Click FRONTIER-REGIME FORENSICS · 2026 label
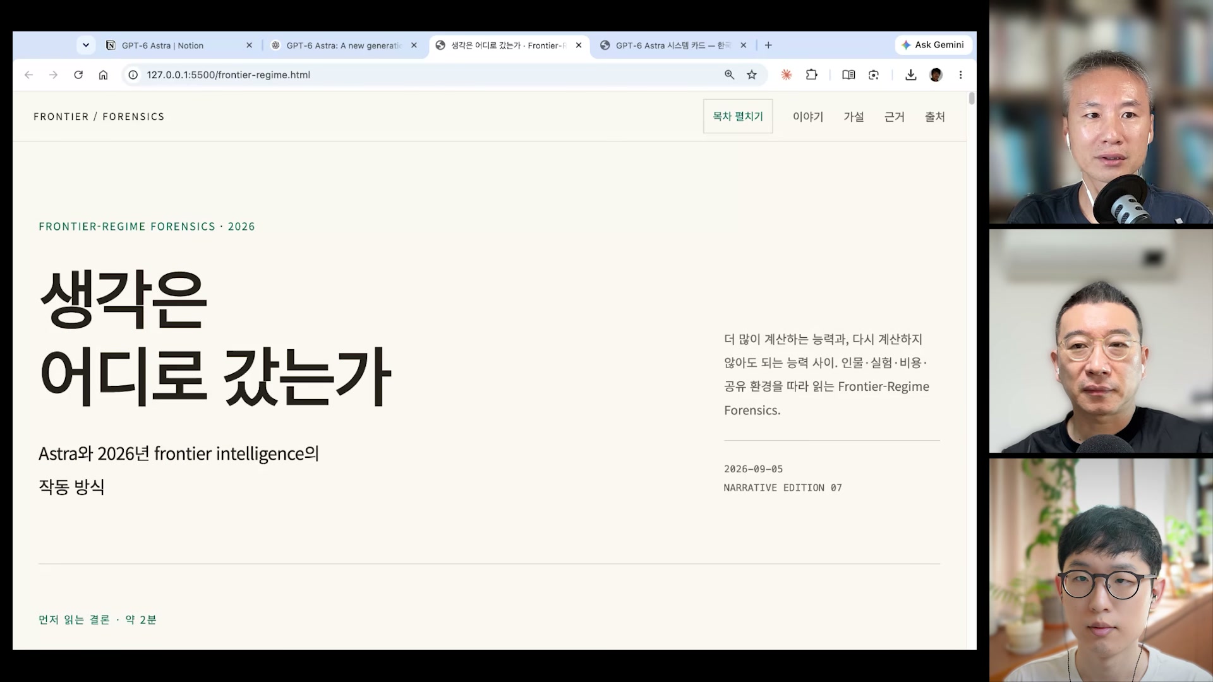The height and width of the screenshot is (682, 1213). click(x=147, y=227)
